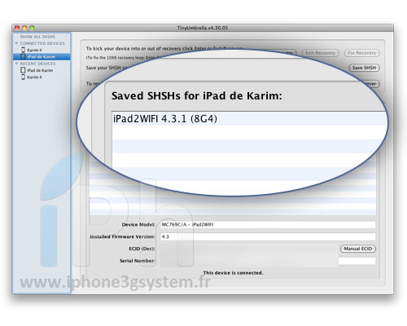Select iPad de Karim in connected devices

[42, 57]
